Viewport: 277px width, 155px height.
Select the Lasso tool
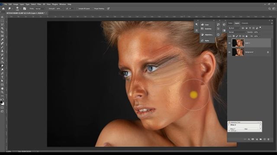[x=2, y=25]
